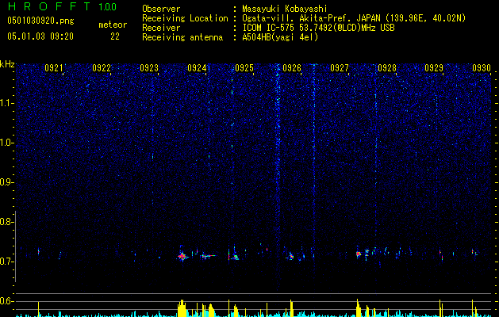Image resolution: width=499 pixels, height=317 pixels.
Task: Click the 0921 time marker
Action: (53, 67)
